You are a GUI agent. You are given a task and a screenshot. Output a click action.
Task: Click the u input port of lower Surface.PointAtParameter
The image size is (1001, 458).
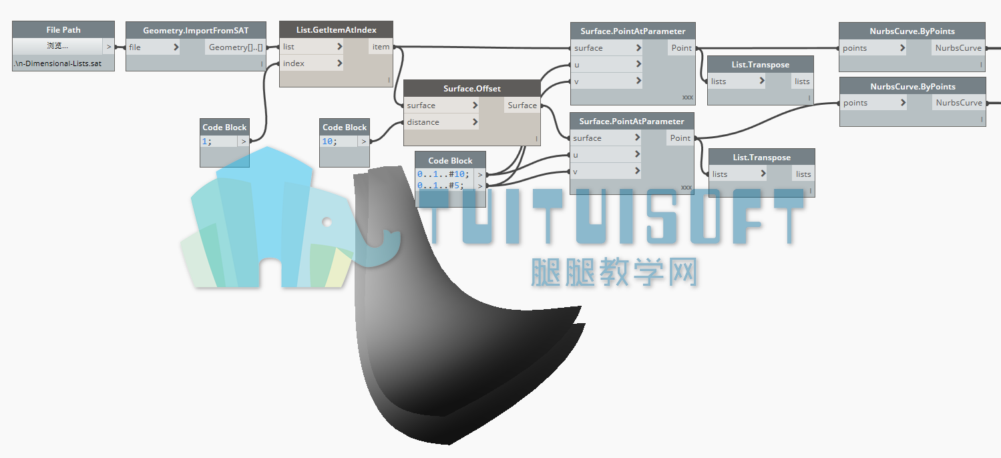(606, 154)
